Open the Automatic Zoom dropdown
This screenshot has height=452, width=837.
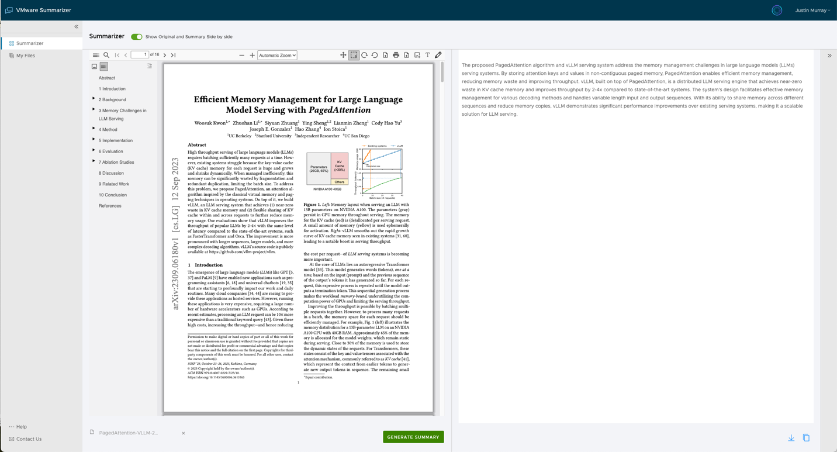[x=276, y=55]
